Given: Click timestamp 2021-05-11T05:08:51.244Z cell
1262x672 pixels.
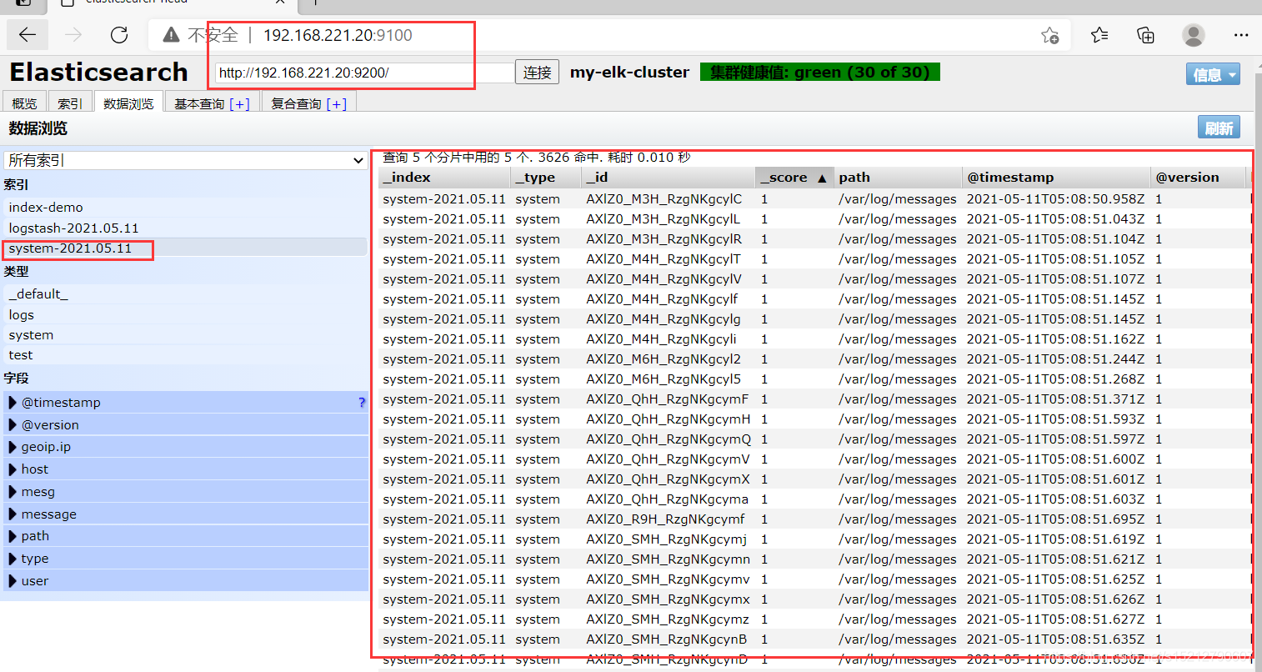Looking at the screenshot, I should 1055,359.
